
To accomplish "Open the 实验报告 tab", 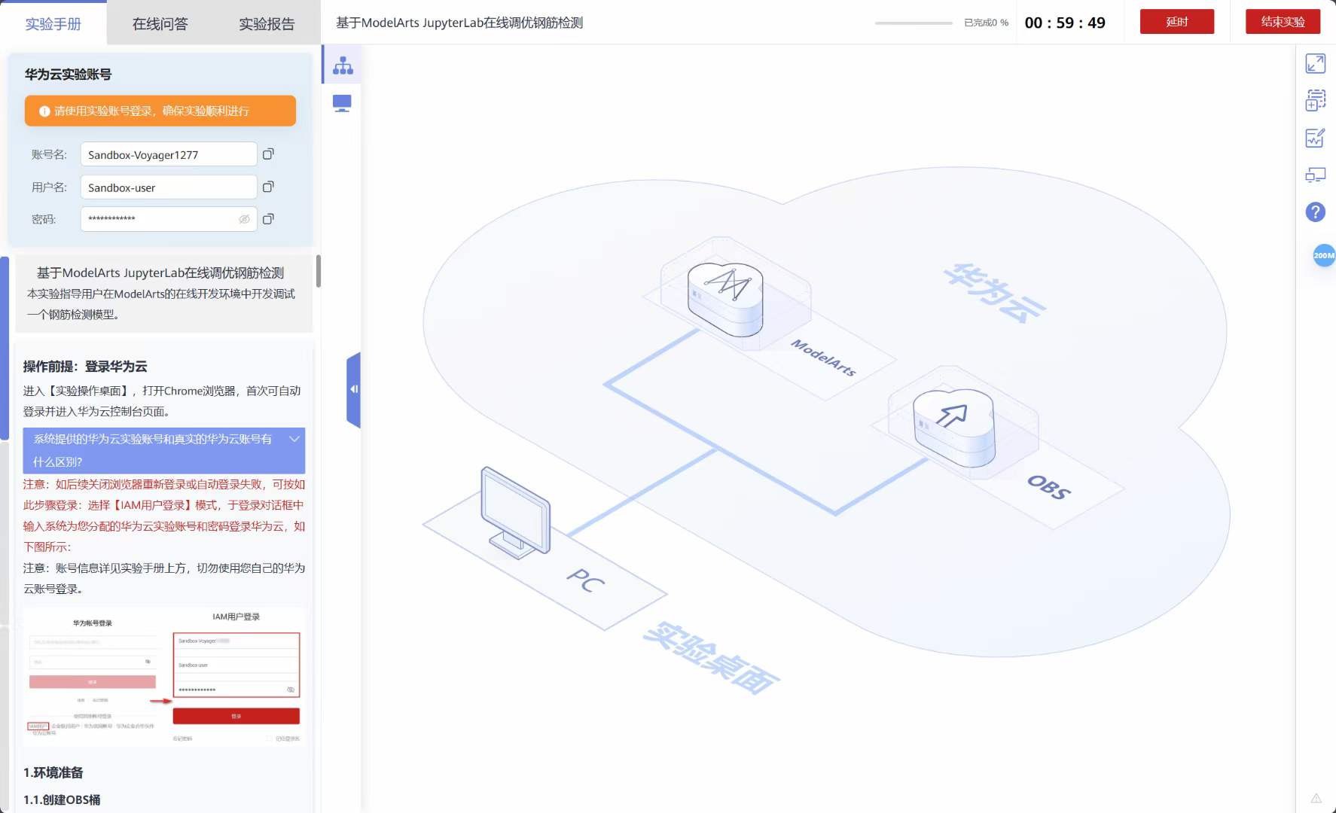I will tap(267, 24).
